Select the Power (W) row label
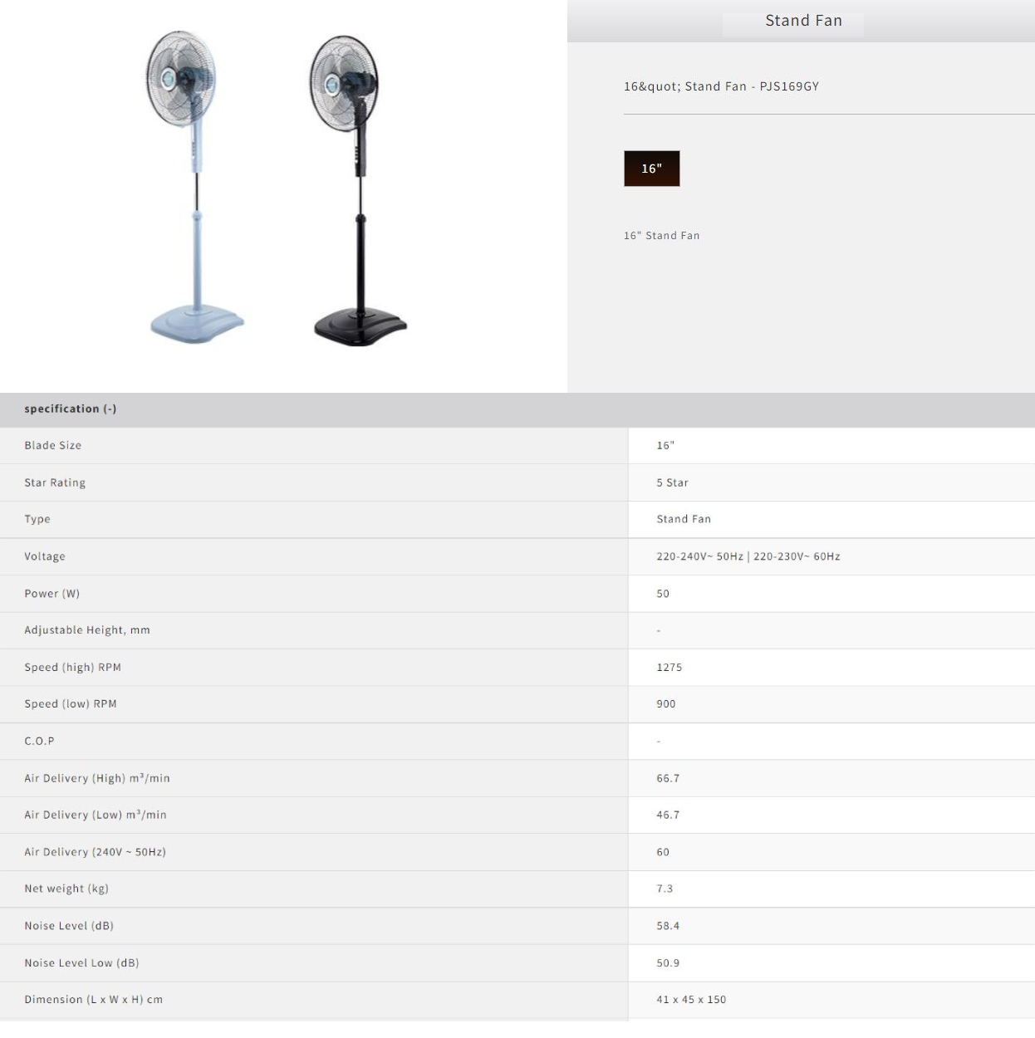This screenshot has height=1038, width=1035. 52,594
